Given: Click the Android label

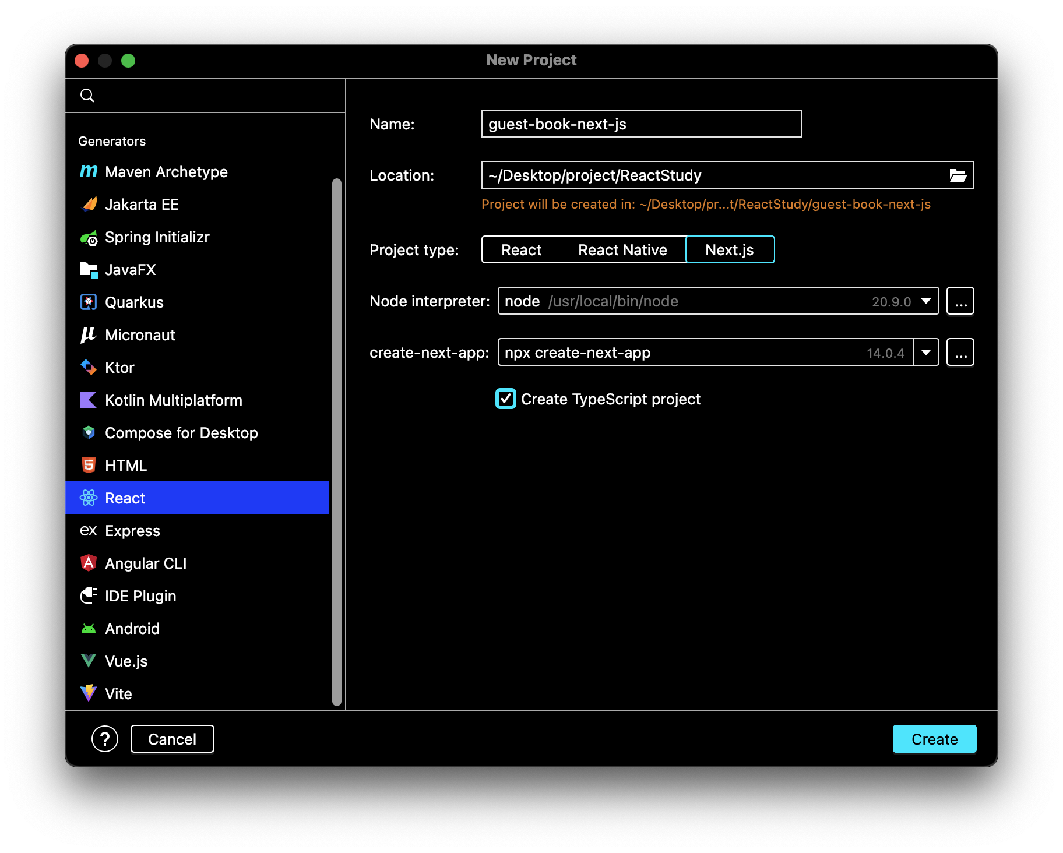Looking at the screenshot, I should pos(132,629).
